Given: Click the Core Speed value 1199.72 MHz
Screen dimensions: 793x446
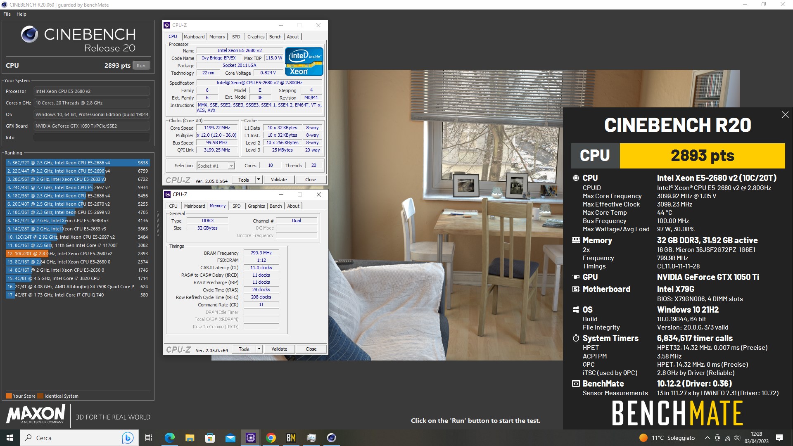Looking at the screenshot, I should tap(217, 128).
